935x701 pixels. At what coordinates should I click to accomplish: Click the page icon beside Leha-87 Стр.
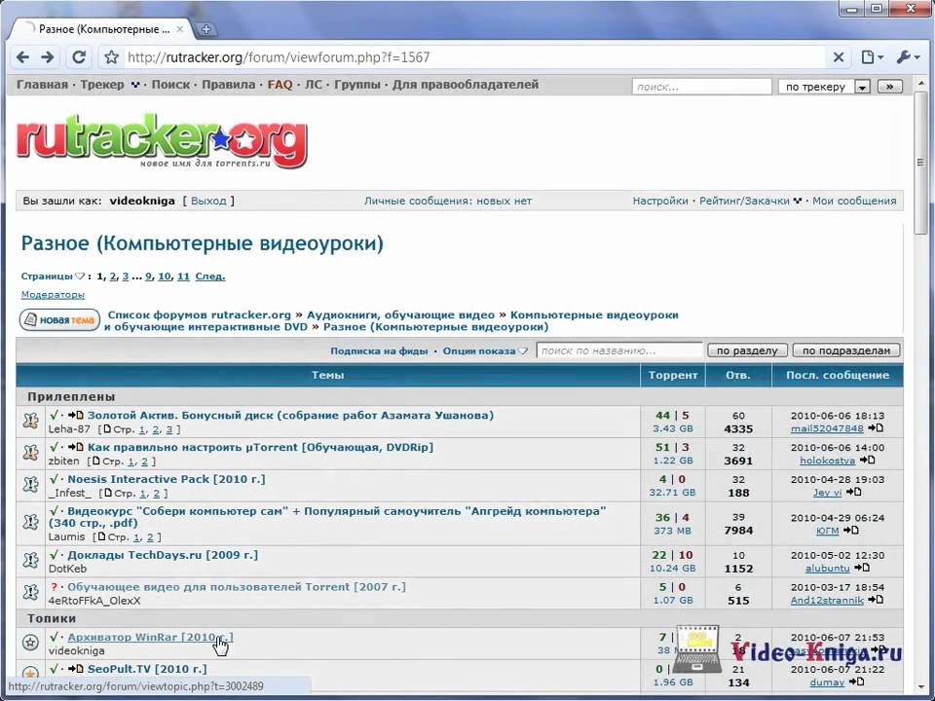pyautogui.click(x=107, y=428)
